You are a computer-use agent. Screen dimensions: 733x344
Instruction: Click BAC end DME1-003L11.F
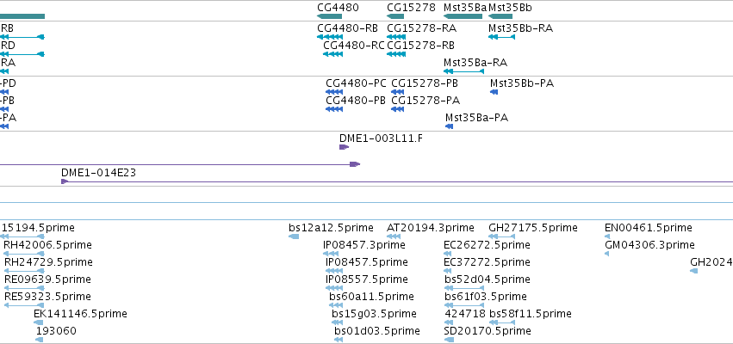382,138
